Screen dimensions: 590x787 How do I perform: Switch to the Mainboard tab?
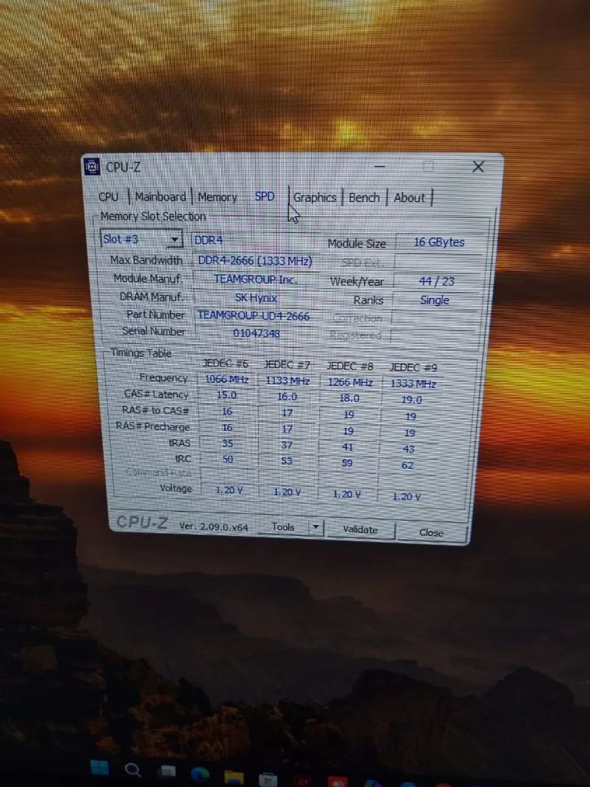pyautogui.click(x=160, y=196)
